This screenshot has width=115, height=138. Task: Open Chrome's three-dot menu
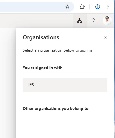[x=108, y=7]
